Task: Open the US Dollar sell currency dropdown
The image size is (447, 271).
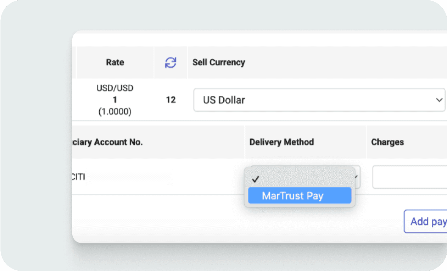Action: pyautogui.click(x=319, y=100)
